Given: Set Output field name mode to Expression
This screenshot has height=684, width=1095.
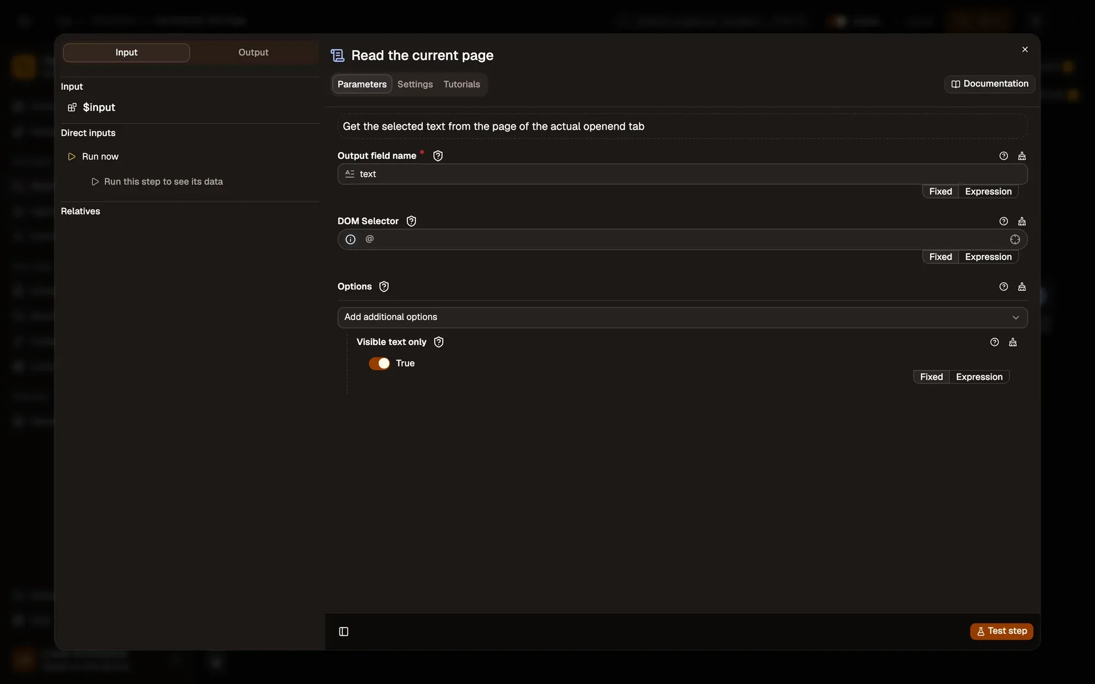Looking at the screenshot, I should click(988, 192).
